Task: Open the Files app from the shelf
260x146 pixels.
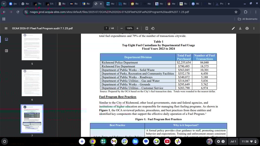Action: (135, 141)
